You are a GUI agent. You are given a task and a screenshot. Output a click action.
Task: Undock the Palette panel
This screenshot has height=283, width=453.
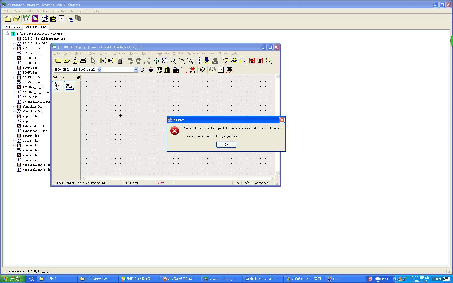(x=78, y=77)
